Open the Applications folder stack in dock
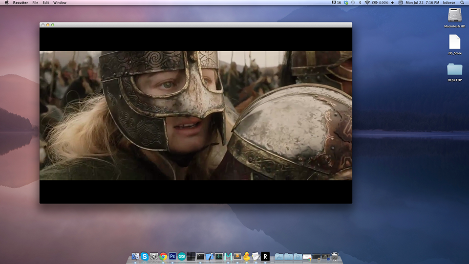 click(279, 257)
